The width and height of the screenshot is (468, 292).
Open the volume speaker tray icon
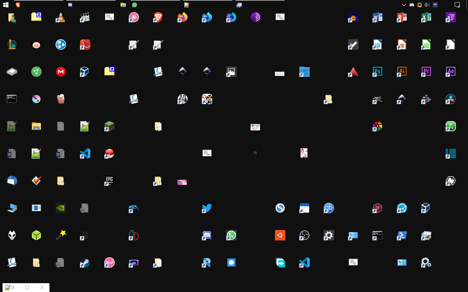[x=427, y=5]
